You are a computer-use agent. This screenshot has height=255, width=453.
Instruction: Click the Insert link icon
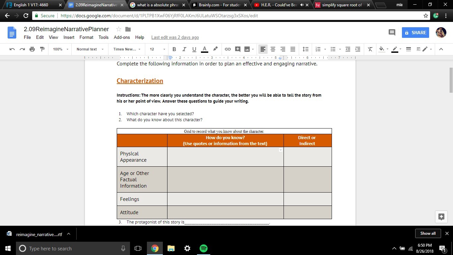point(227,49)
